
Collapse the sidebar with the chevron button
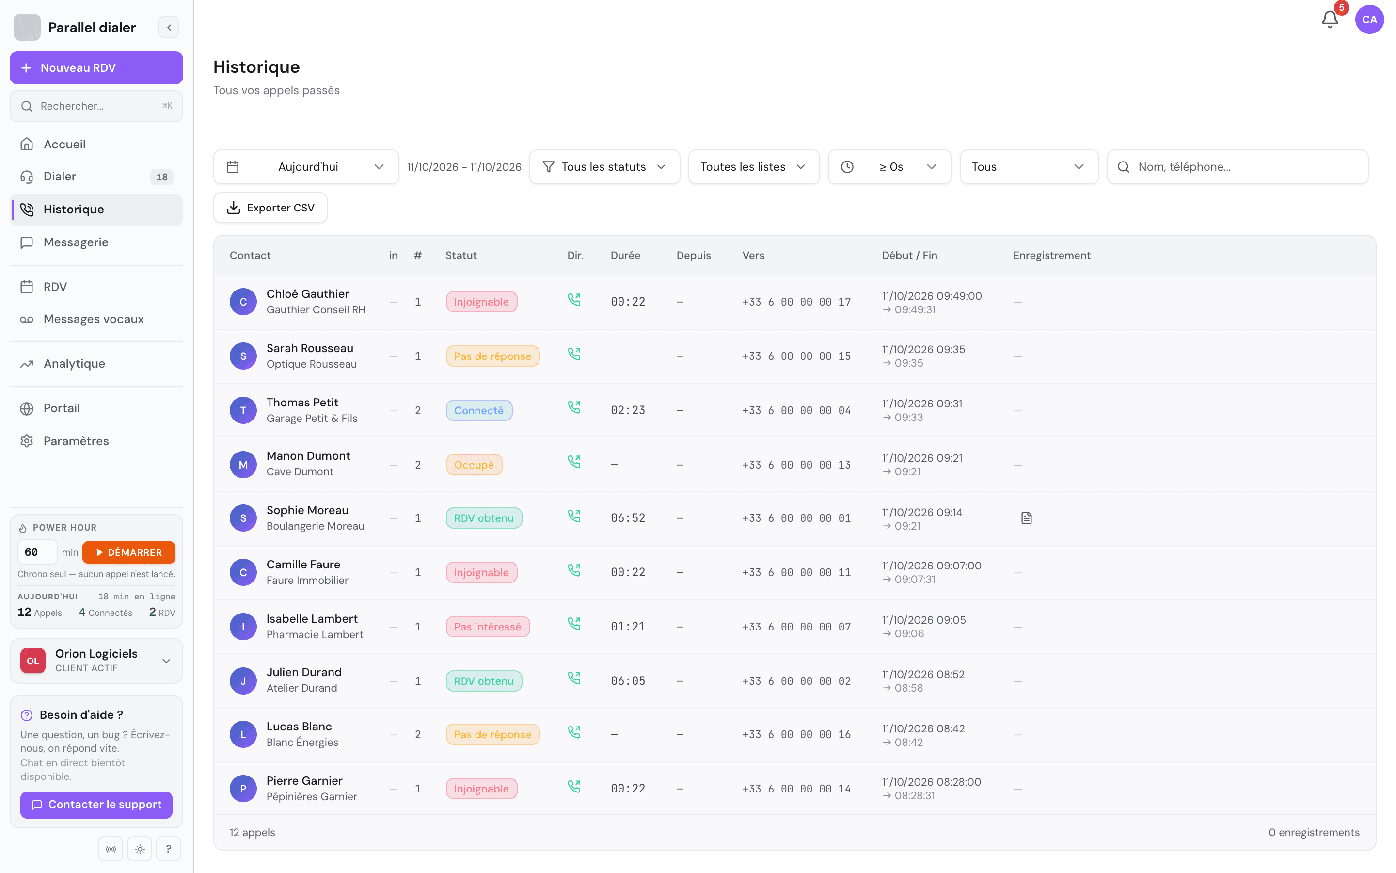coord(169,27)
